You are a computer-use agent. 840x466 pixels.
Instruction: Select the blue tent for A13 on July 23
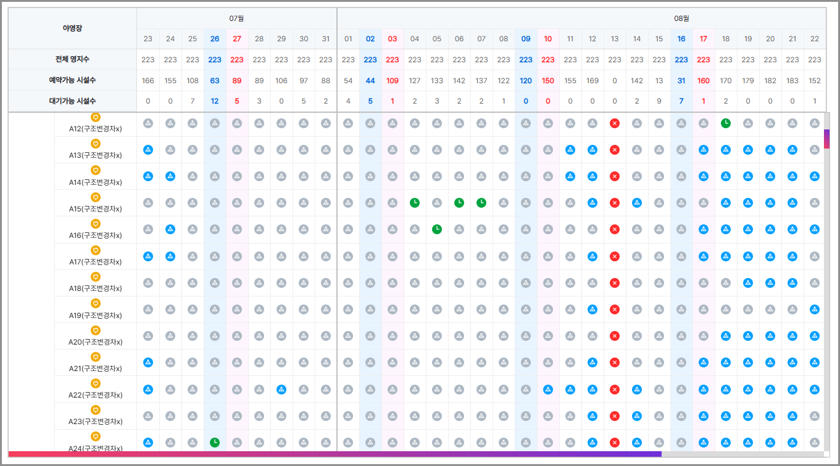click(148, 150)
